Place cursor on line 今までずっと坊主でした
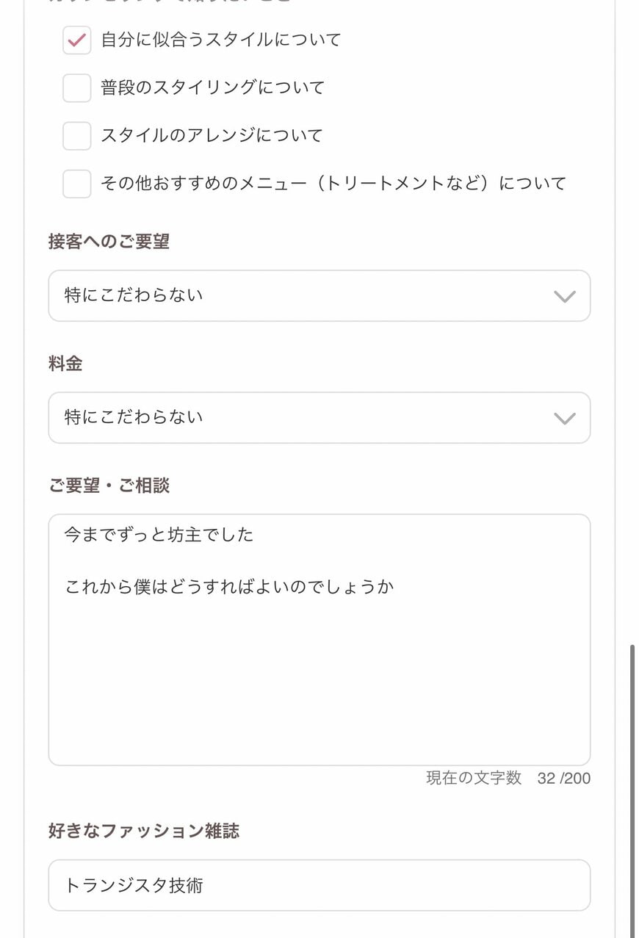Image resolution: width=639 pixels, height=938 pixels. point(159,535)
